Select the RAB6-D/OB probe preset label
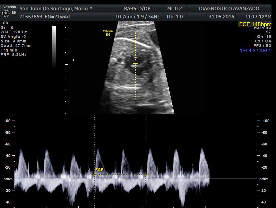 coord(137,9)
